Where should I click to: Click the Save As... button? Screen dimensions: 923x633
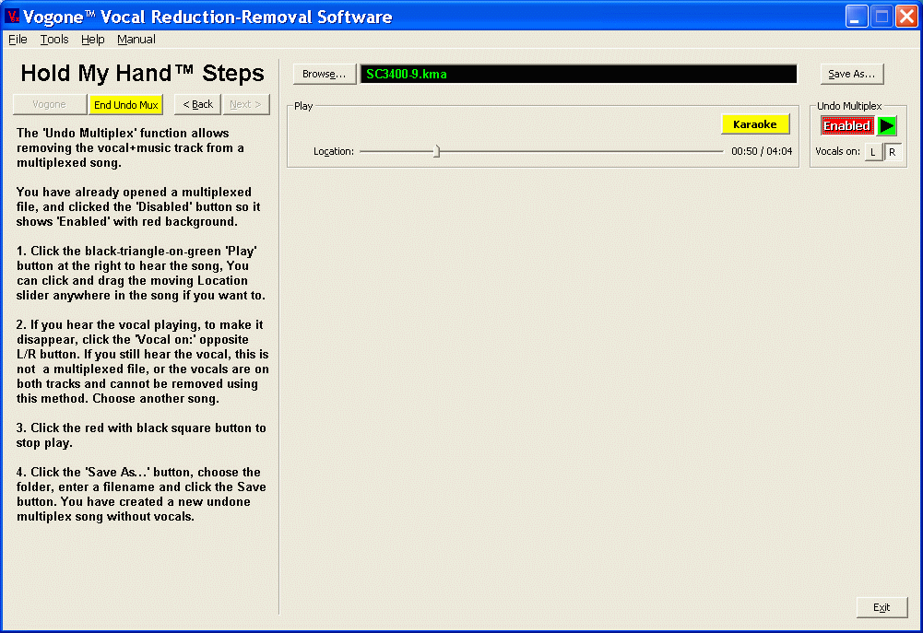pos(852,75)
